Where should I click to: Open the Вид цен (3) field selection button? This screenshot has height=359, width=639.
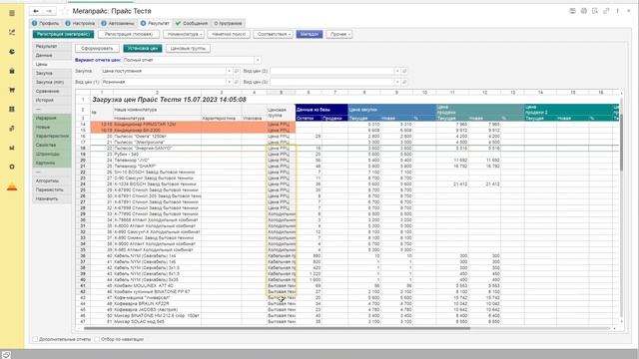pos(404,82)
